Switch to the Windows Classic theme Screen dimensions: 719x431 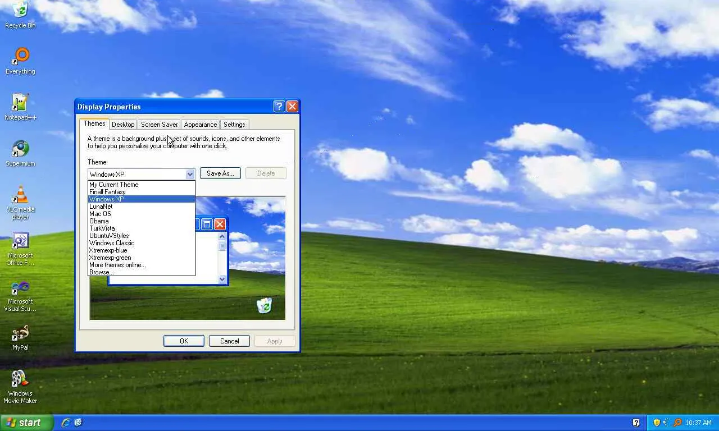(142, 243)
